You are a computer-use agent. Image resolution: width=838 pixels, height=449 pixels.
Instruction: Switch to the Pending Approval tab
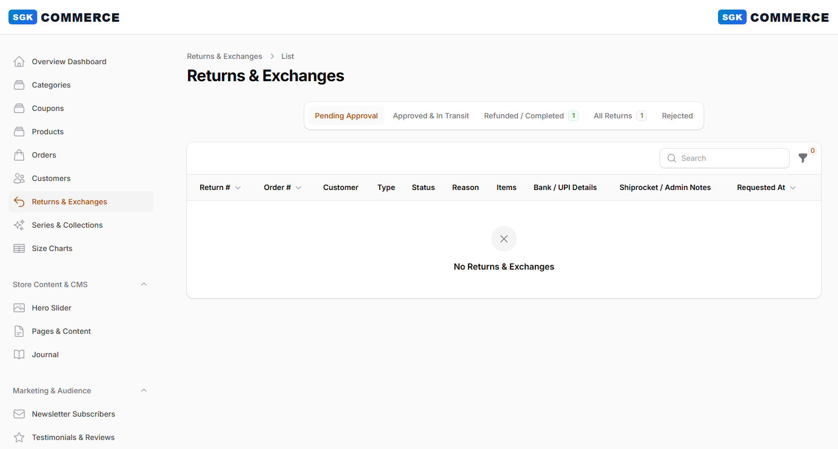click(x=346, y=116)
